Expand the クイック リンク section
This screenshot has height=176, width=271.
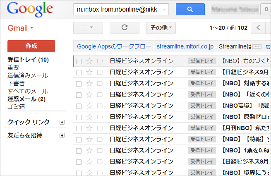coord(62,122)
